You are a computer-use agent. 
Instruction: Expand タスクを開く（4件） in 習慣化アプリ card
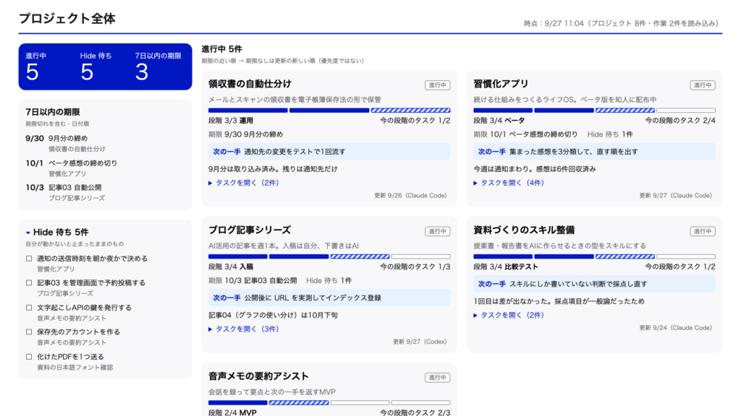click(509, 183)
